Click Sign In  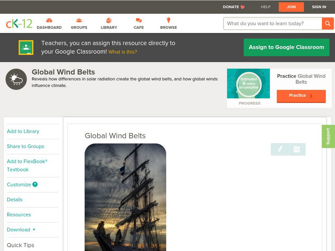tap(319, 7)
